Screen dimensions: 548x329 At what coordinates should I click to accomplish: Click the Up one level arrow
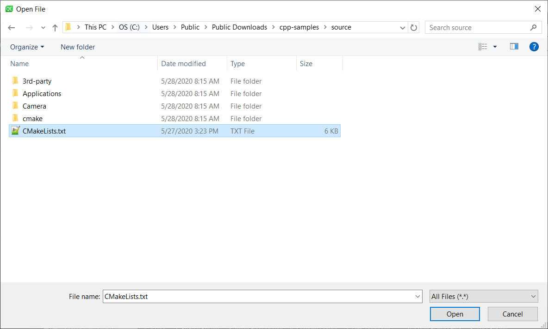[x=55, y=28]
